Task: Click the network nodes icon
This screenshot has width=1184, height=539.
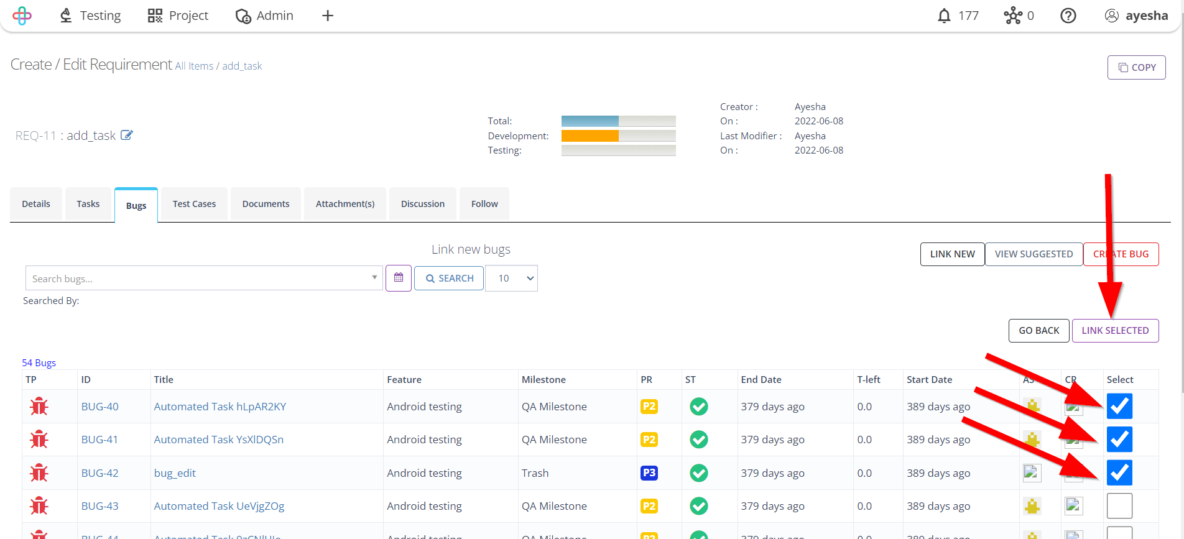Action: point(1012,16)
